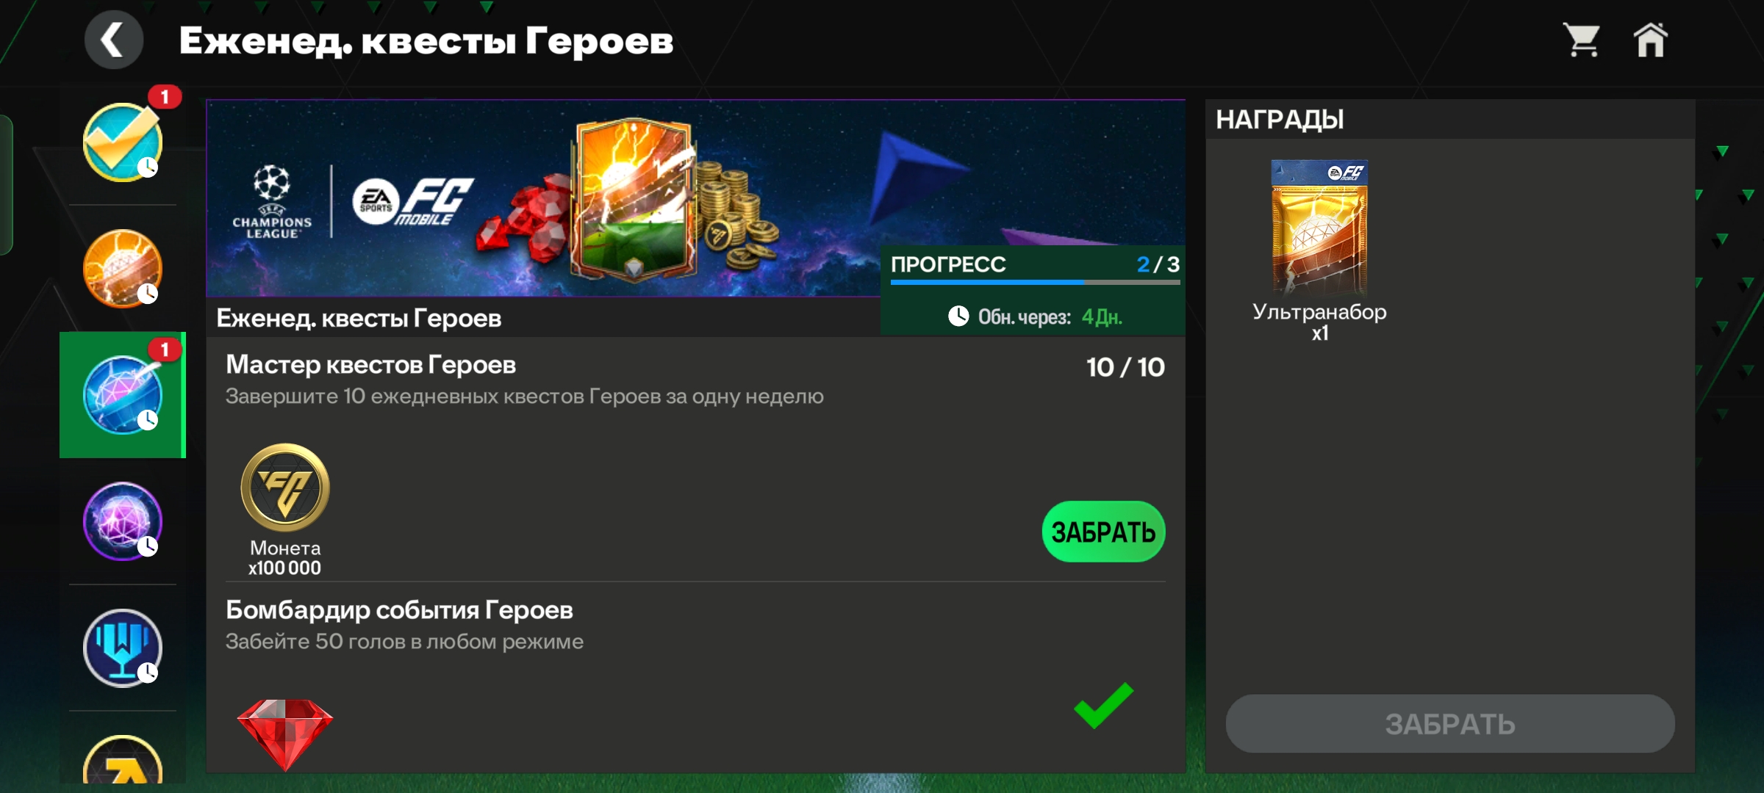Return to the home screen

coord(1651,40)
